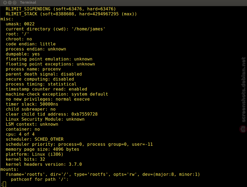Click the 'mounts:' section heading

(9, 169)
